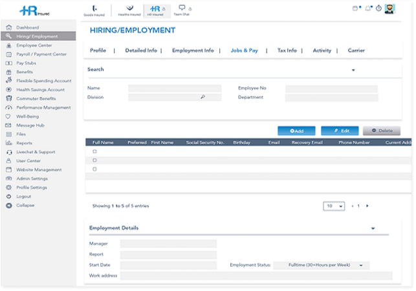Open the Tax Info tab
Viewport: 416px width, 291px height.
tap(287, 50)
